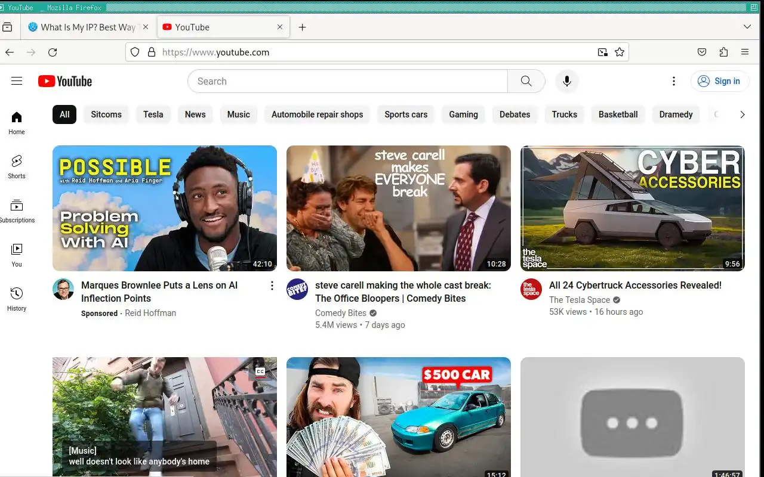Show more category chips with right arrow

pos(743,114)
